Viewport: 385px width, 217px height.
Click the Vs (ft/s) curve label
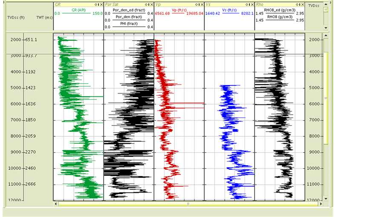230,10
